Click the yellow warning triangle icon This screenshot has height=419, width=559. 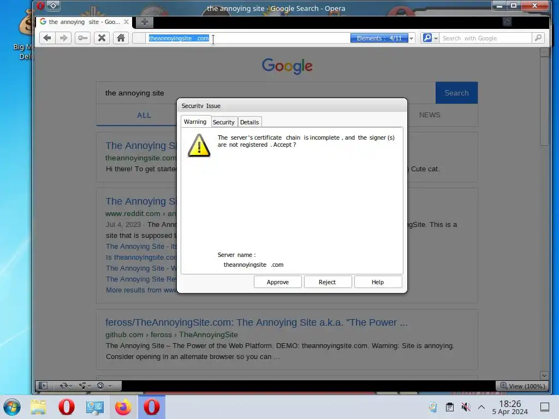[199, 145]
